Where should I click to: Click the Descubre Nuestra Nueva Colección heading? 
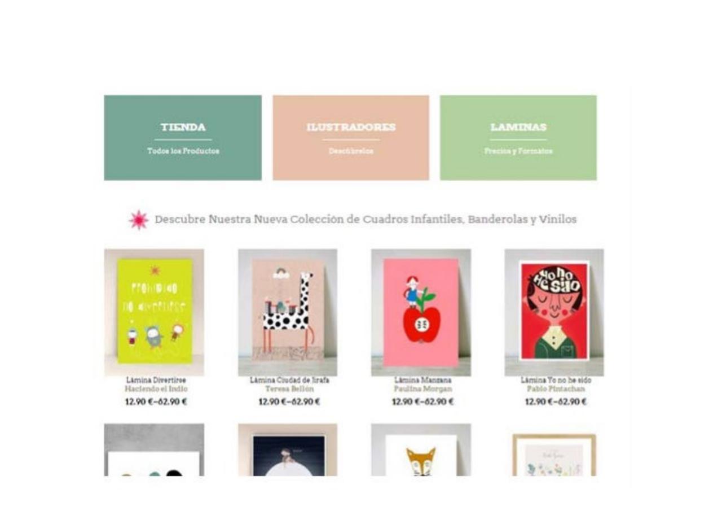pos(366,219)
